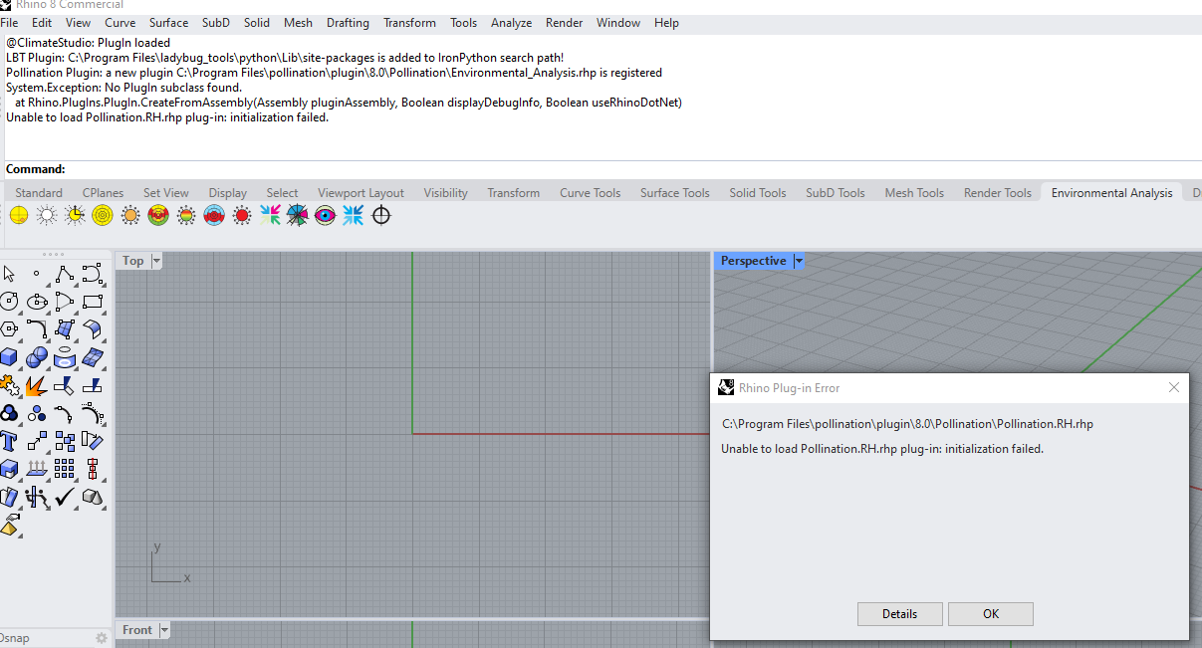Click the gold pyramid tool icon
Viewport: 1202px width, 648px height.
click(x=10, y=525)
